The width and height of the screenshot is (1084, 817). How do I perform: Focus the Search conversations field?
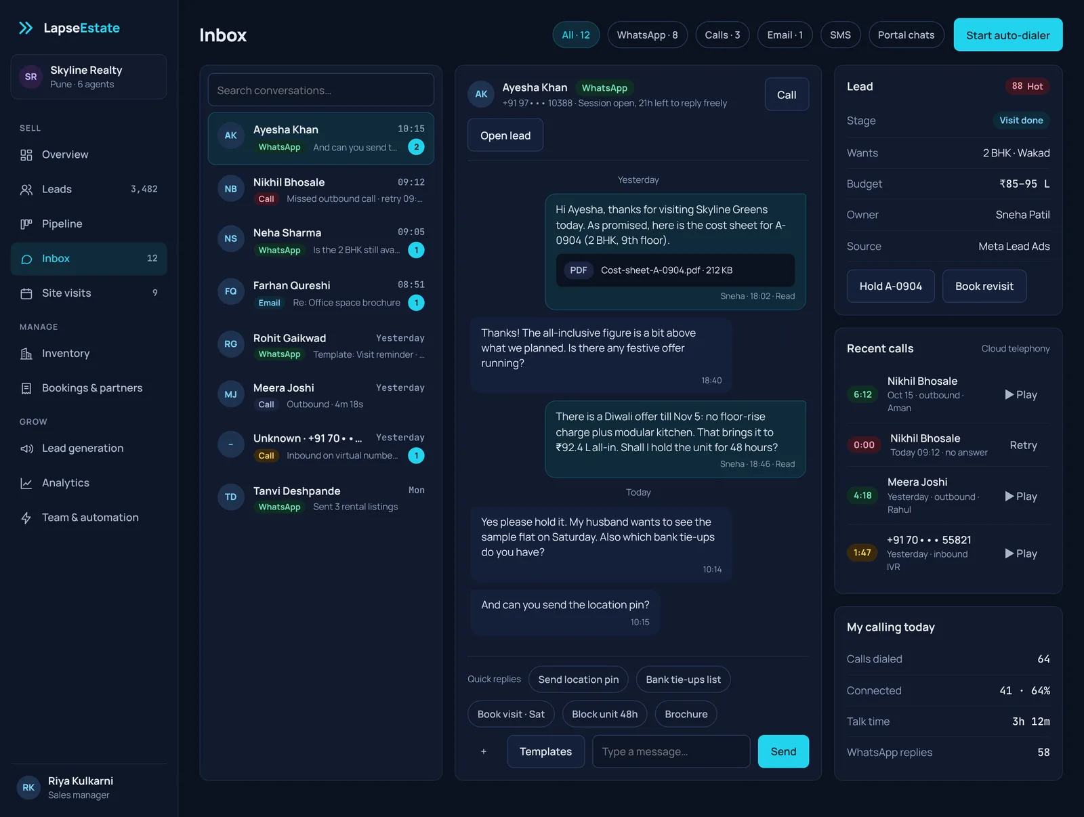coord(320,89)
